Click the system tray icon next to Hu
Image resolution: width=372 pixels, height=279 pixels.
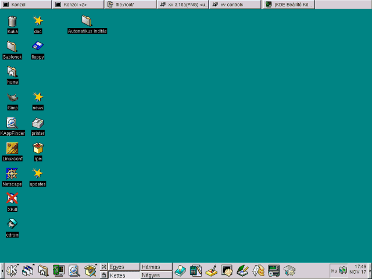point(343,270)
